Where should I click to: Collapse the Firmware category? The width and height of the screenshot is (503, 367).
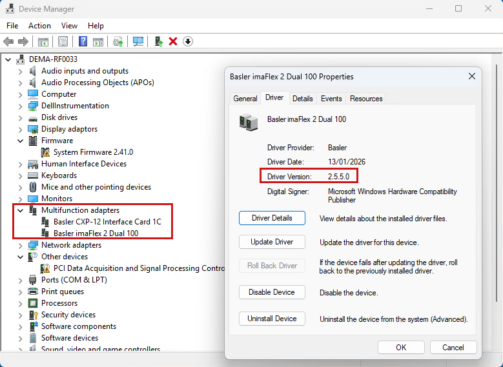click(x=20, y=141)
